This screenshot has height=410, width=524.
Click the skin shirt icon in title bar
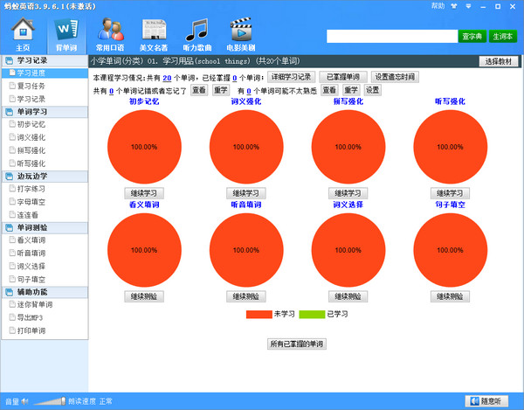[x=454, y=6]
